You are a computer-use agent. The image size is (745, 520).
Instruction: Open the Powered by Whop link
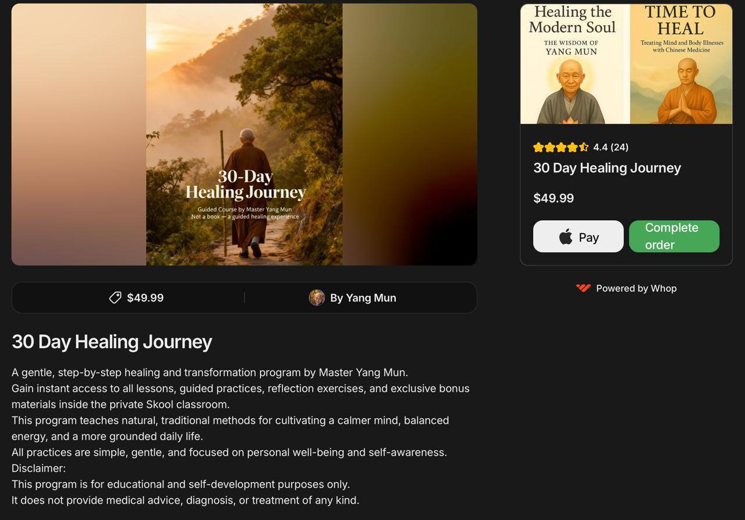click(626, 288)
